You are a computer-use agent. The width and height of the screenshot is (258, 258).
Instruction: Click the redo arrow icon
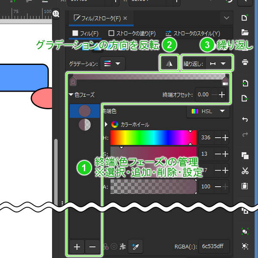245,134
